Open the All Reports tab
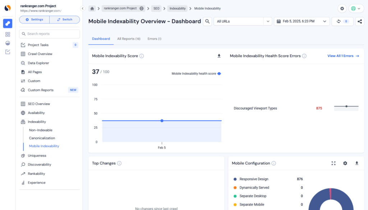The height and width of the screenshot is (210, 368). click(129, 38)
